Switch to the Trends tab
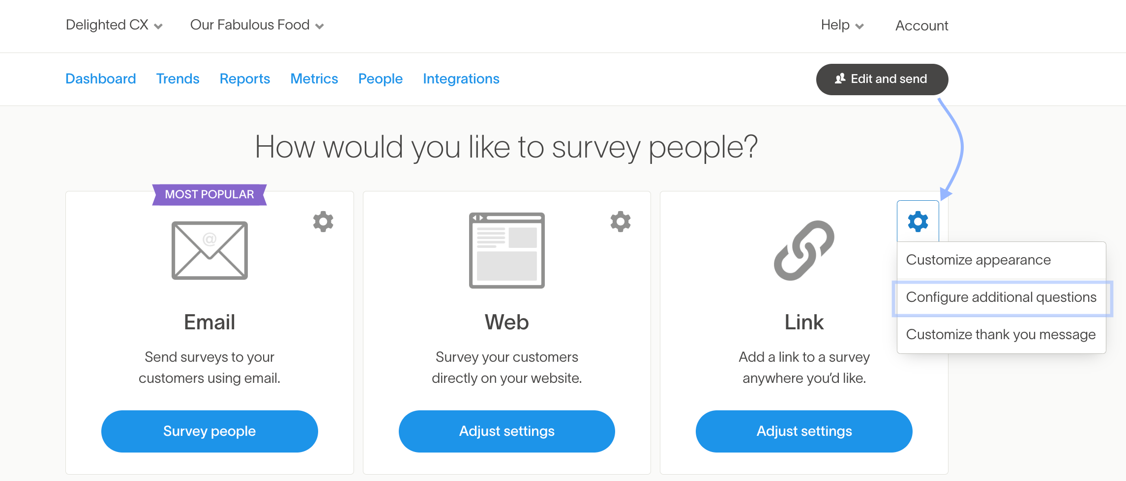This screenshot has width=1126, height=481. click(178, 79)
